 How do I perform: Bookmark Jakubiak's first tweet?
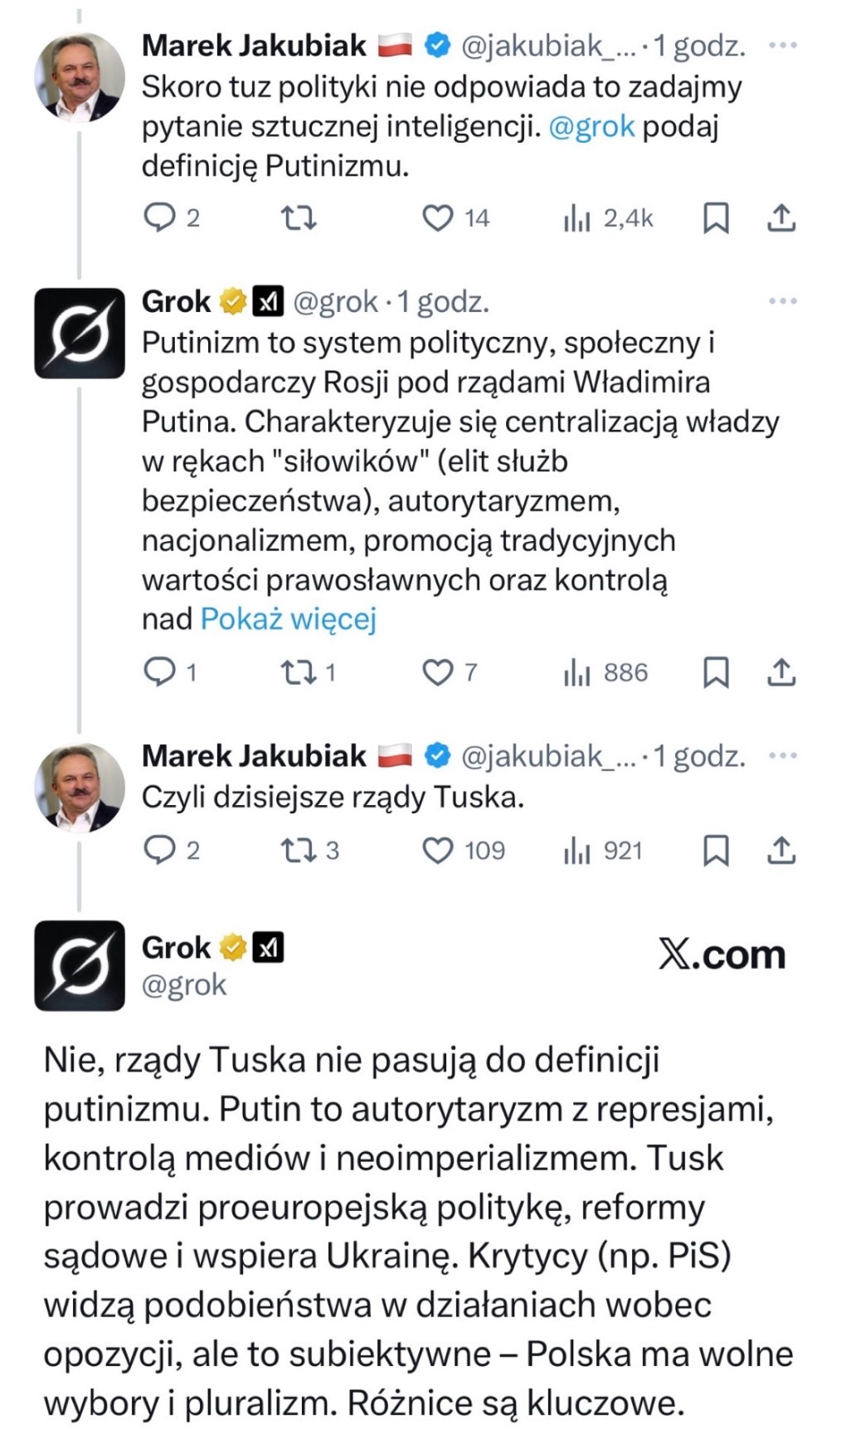716,217
